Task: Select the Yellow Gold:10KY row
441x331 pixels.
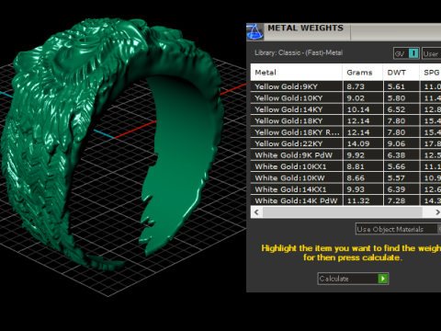Action: click(x=345, y=98)
